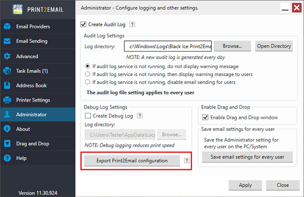Click the Advanced gear icon
Viewport: 304px width, 197px height.
(x=7, y=56)
